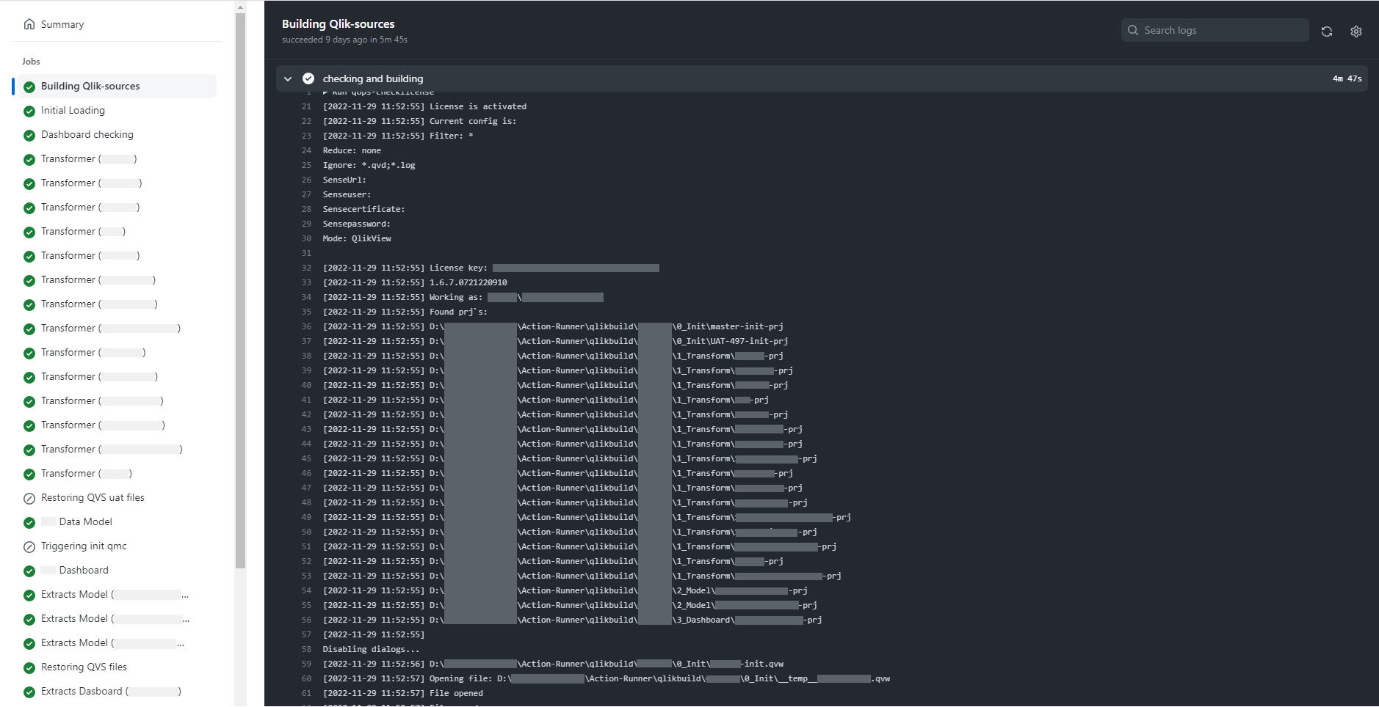Open the Triggering init qmc job
This screenshot has height=707, width=1379.
point(84,546)
